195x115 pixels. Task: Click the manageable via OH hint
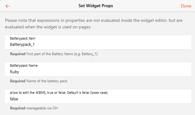(42, 108)
